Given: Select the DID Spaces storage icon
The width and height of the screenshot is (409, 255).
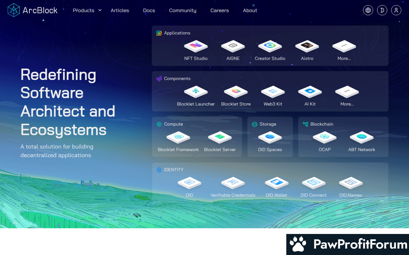Looking at the screenshot, I should click(270, 138).
